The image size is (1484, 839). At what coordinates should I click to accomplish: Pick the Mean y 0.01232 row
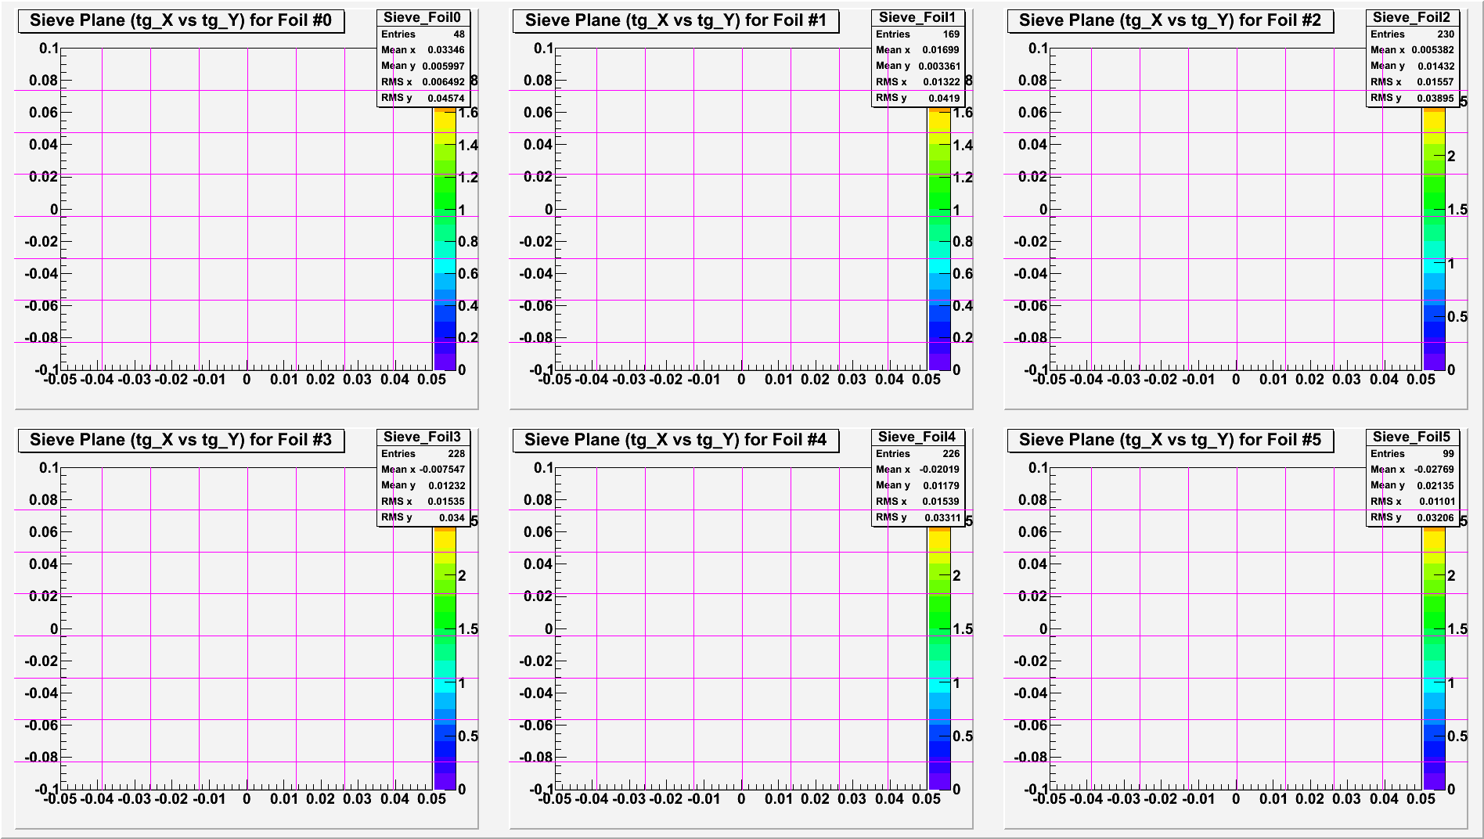tap(423, 485)
